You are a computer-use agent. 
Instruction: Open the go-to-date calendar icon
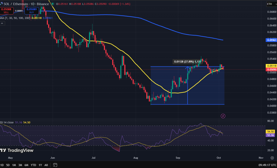55,165
